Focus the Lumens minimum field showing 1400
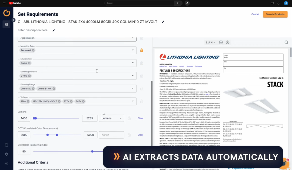The width and height of the screenshot is (292, 170). click(x=24, y=118)
